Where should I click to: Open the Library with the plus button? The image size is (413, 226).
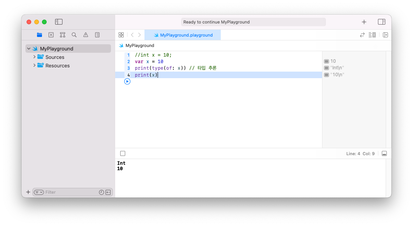click(x=364, y=22)
